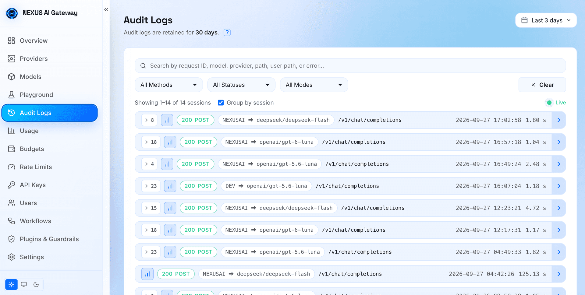Open API Keys page
This screenshot has height=295, width=585.
tap(50, 185)
